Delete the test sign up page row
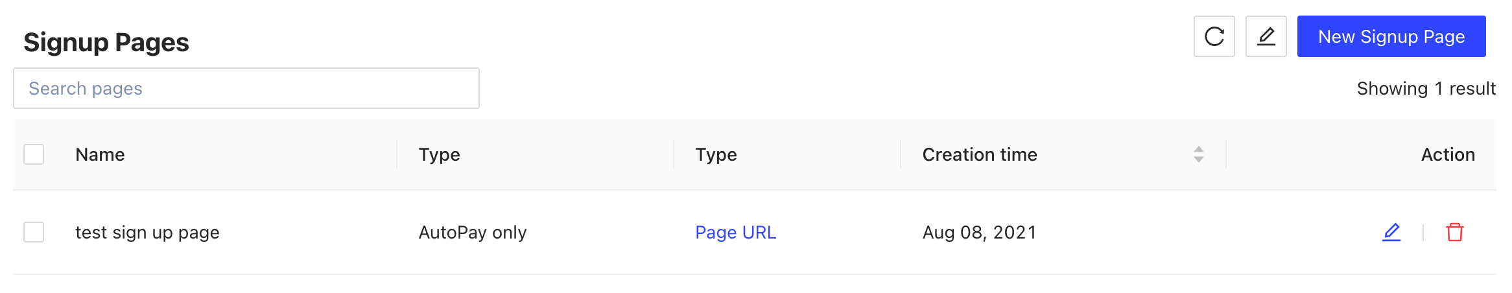1512x293 pixels. click(1454, 232)
